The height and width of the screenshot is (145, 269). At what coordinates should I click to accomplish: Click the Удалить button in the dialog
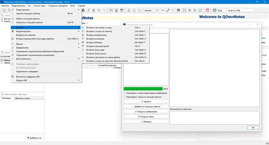coord(146,102)
